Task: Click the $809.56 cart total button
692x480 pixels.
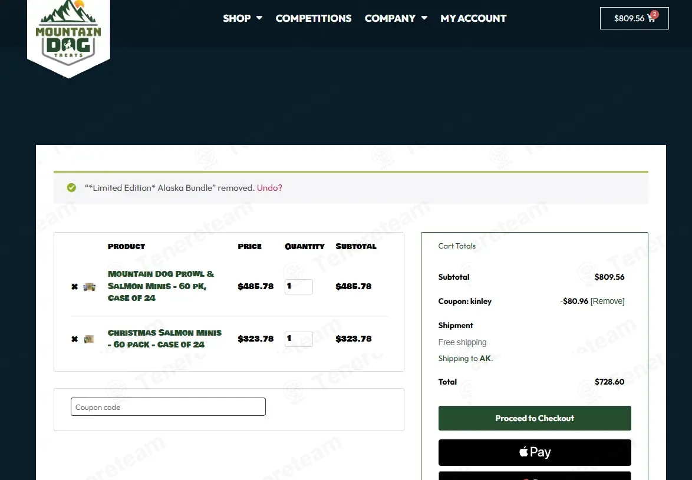Action: (x=634, y=18)
